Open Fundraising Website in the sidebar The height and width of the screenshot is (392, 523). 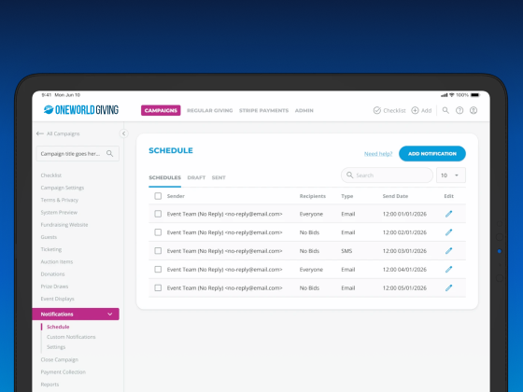click(64, 225)
